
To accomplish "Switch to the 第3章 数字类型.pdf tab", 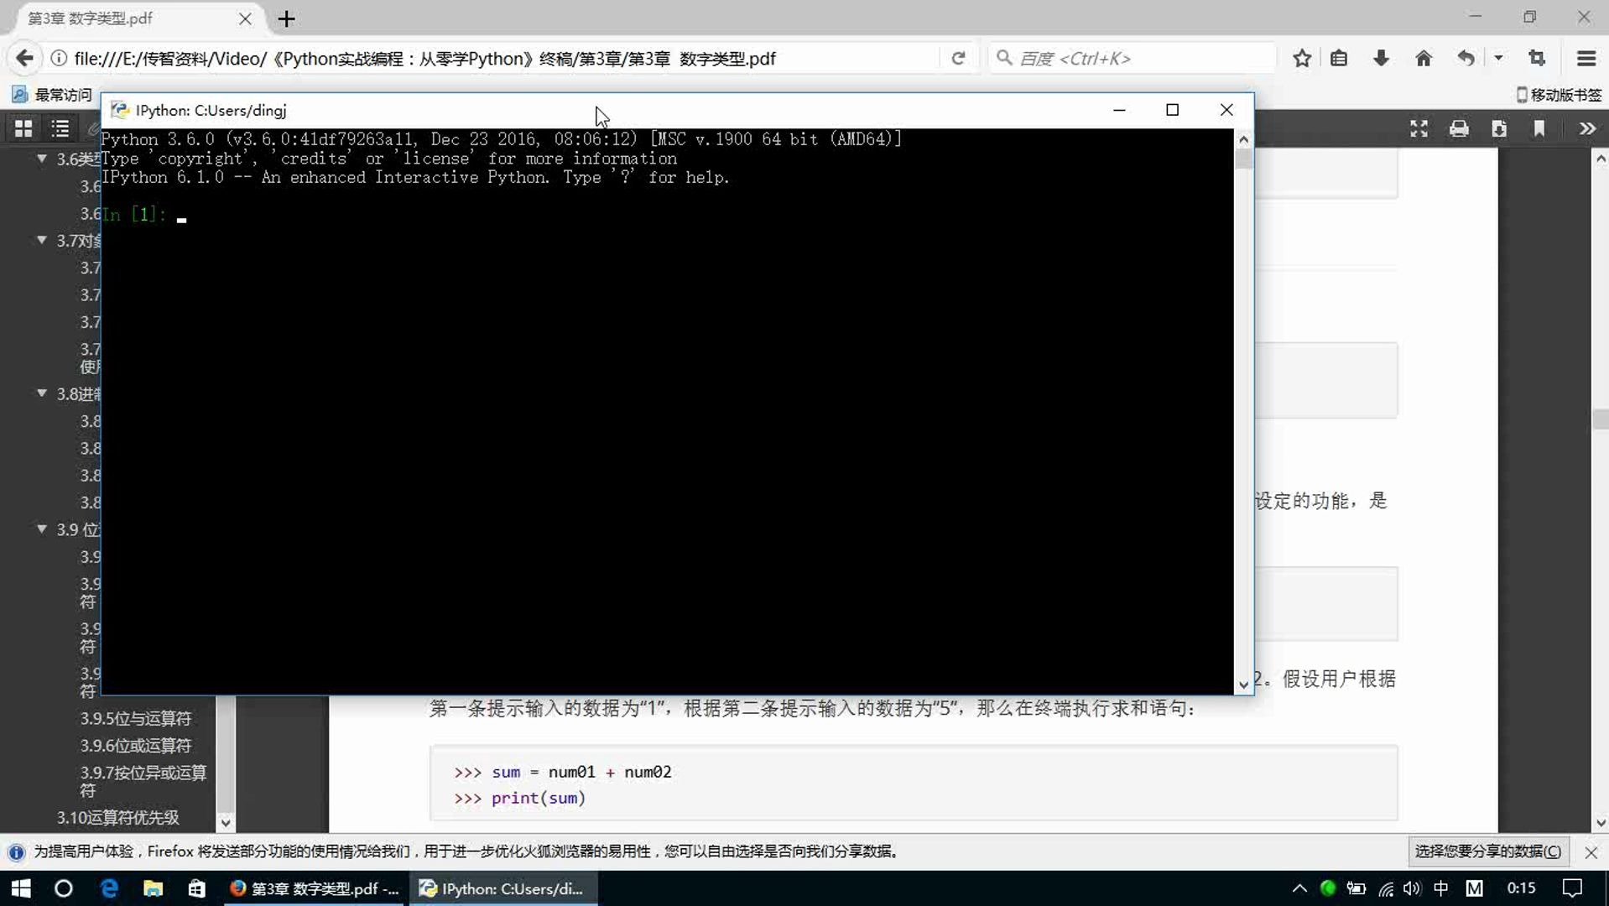I will (x=92, y=18).
